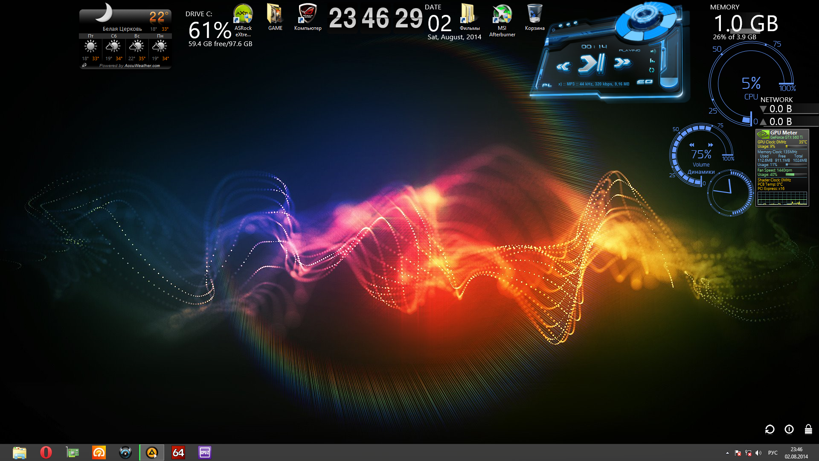Click the MEMORY 1.0 GB readout
The image size is (819, 461).
(x=746, y=23)
